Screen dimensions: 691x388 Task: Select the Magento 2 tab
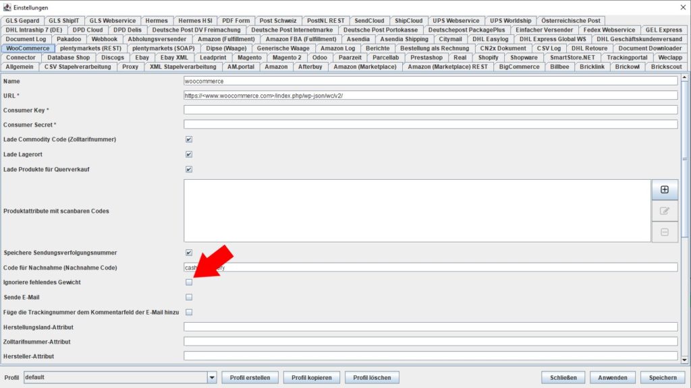click(287, 58)
